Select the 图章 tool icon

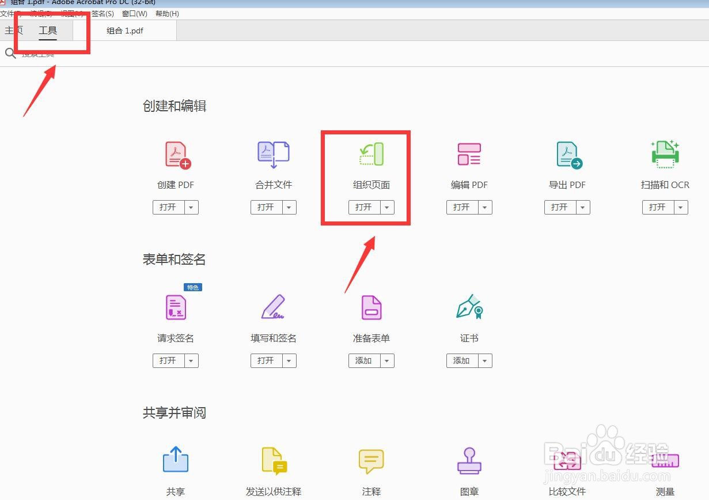coord(469,460)
